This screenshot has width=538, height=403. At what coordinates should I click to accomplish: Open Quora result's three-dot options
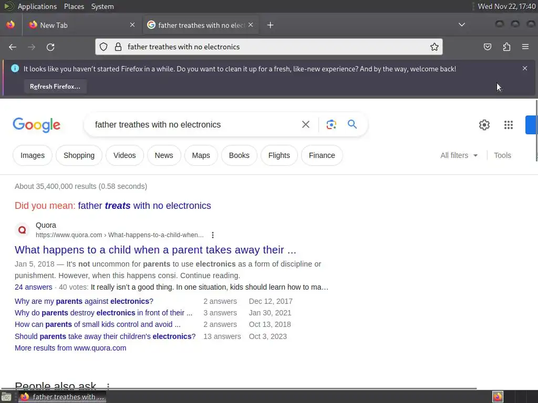[x=213, y=235]
